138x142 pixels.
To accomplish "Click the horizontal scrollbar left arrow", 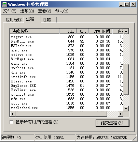I will 13,114.
